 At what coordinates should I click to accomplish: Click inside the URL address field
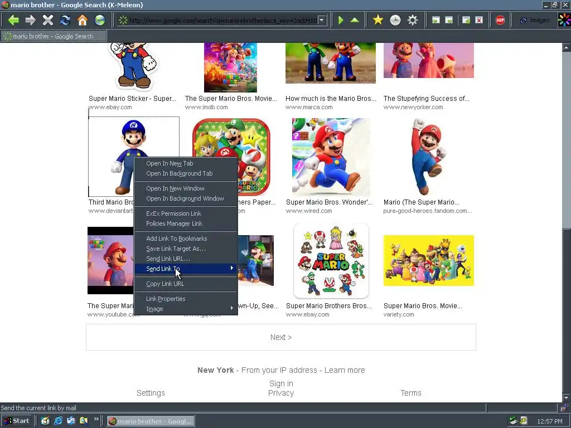[x=222, y=21]
